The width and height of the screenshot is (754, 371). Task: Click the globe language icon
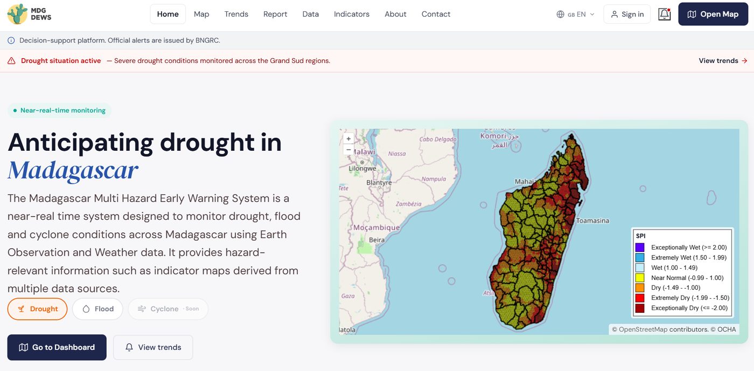(x=561, y=15)
